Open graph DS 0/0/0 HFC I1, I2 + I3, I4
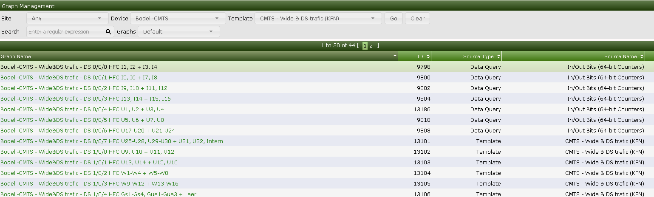 [x=79, y=67]
